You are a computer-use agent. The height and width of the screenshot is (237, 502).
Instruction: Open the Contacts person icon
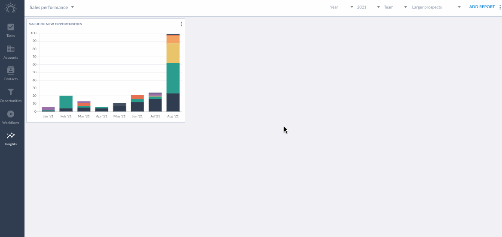[x=11, y=70]
